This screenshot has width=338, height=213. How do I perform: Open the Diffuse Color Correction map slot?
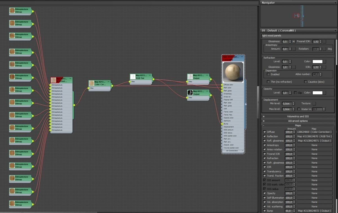coord(315,132)
